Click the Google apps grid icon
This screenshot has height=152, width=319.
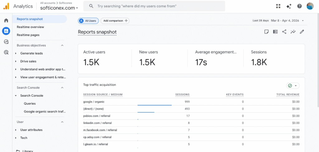pyautogui.click(x=278, y=6)
